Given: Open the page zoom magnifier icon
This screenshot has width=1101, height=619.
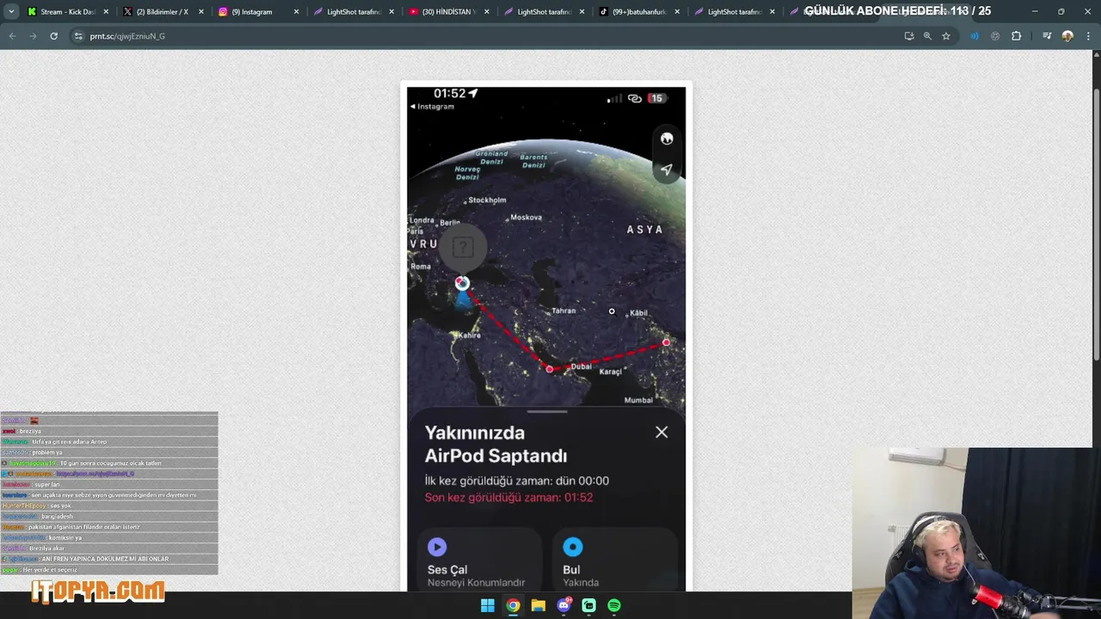Looking at the screenshot, I should 927,36.
